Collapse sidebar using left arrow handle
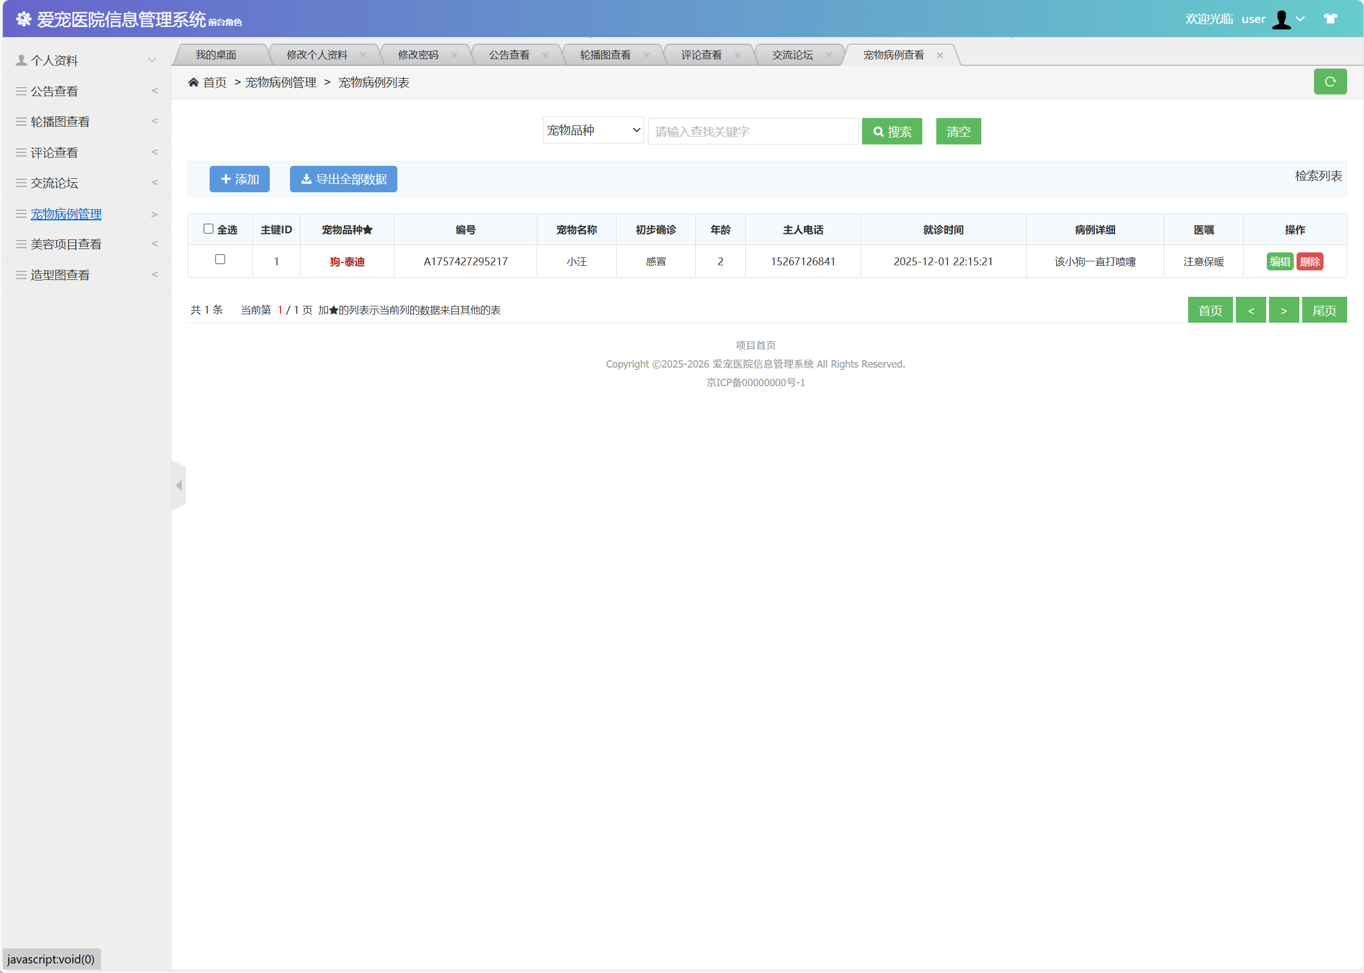 (x=179, y=485)
